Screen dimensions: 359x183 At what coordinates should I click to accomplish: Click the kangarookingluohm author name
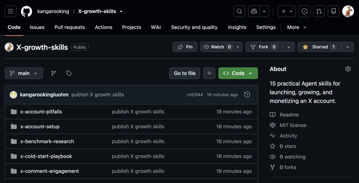click(x=44, y=94)
